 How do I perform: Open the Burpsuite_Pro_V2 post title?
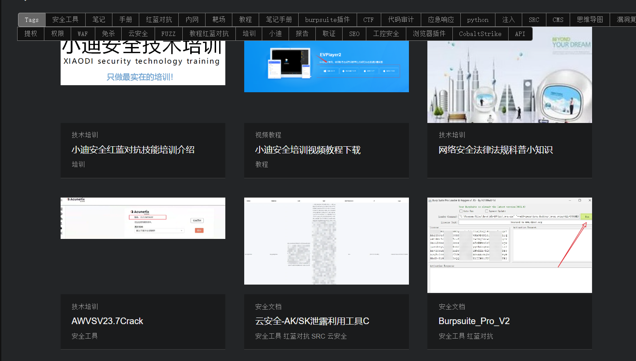pyautogui.click(x=474, y=321)
